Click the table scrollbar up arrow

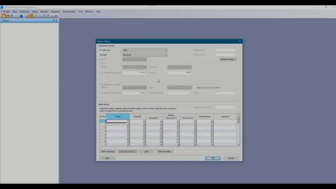click(x=238, y=115)
